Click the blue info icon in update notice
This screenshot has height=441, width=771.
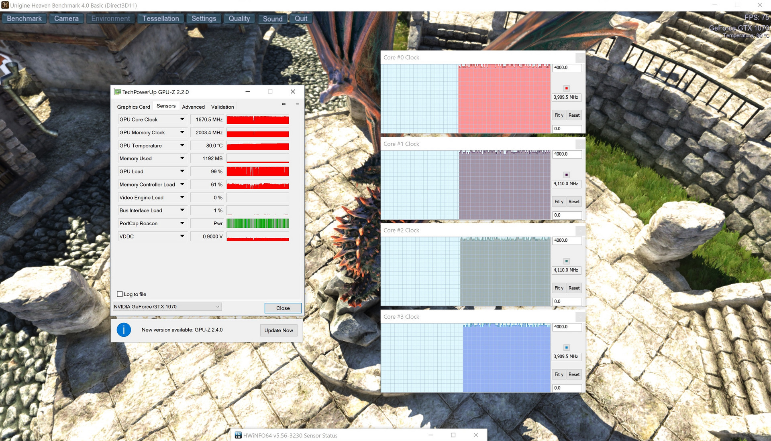(x=124, y=330)
